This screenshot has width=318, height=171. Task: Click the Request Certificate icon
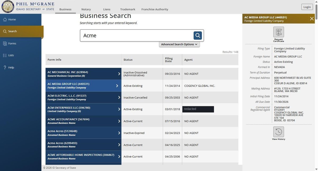click(x=279, y=32)
